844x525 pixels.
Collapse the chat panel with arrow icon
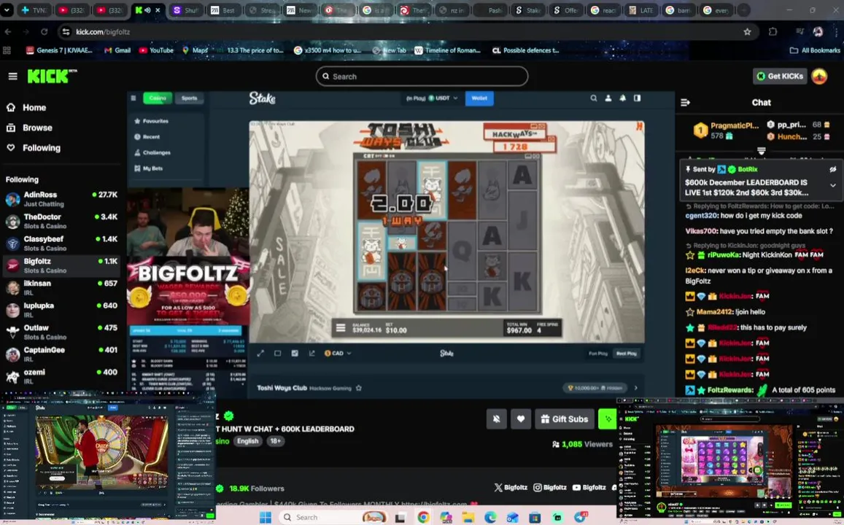[685, 102]
